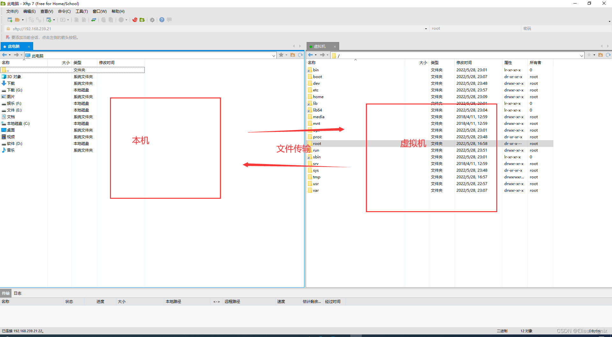This screenshot has width=612, height=337.
Task: Close the 虚拟机 tab
Action: tap(335, 47)
